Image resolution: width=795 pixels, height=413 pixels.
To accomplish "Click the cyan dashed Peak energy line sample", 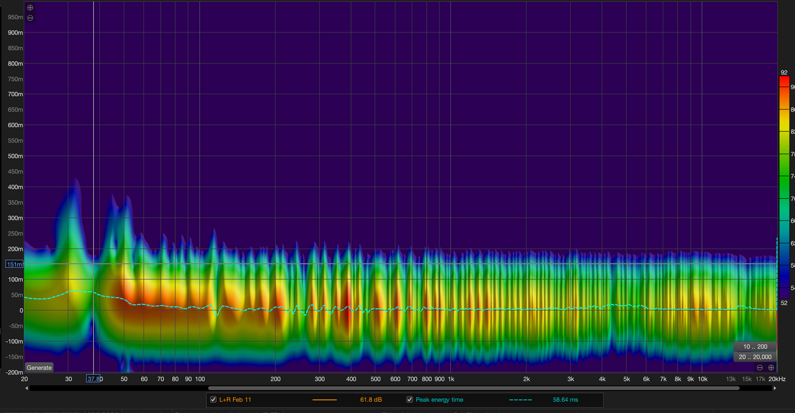I will tap(520, 400).
